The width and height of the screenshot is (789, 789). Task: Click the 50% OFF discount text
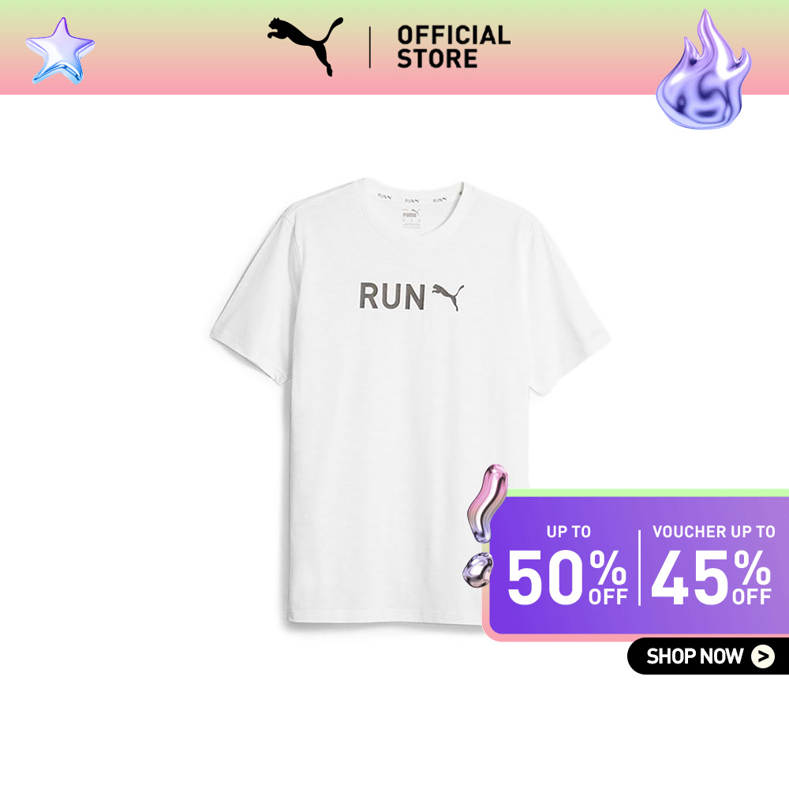point(567,577)
